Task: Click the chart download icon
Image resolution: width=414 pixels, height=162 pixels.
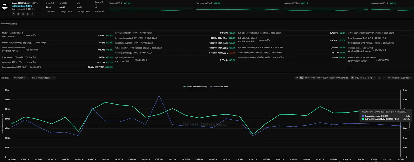Action: tap(379, 78)
